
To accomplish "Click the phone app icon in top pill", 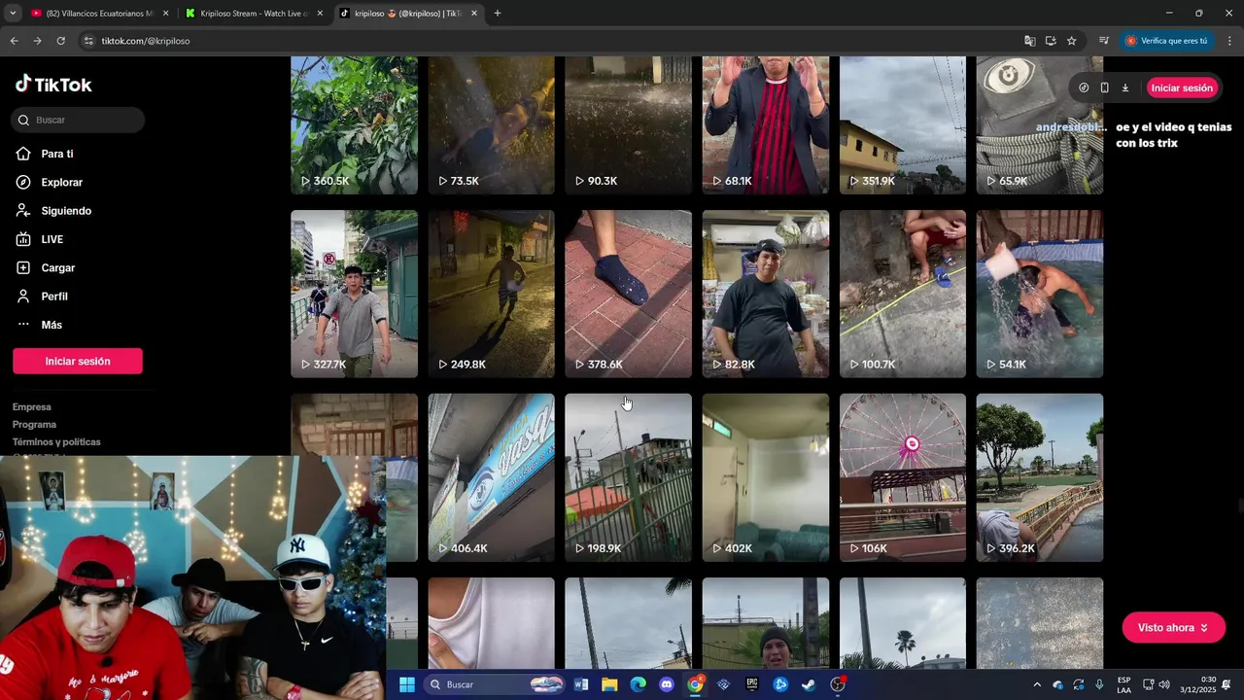I will [x=1104, y=87].
